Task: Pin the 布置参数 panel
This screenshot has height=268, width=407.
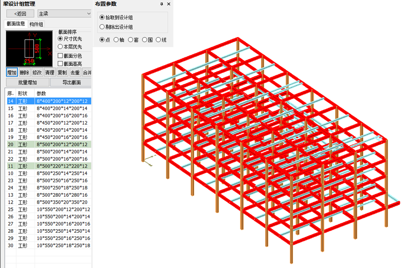Action: pyautogui.click(x=162, y=4)
